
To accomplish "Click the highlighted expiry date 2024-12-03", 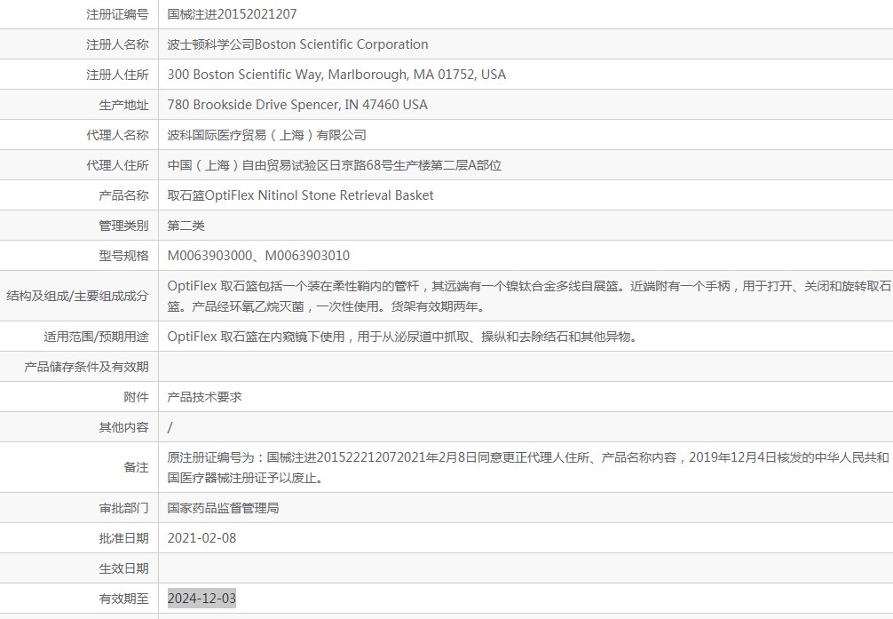I will click(202, 599).
